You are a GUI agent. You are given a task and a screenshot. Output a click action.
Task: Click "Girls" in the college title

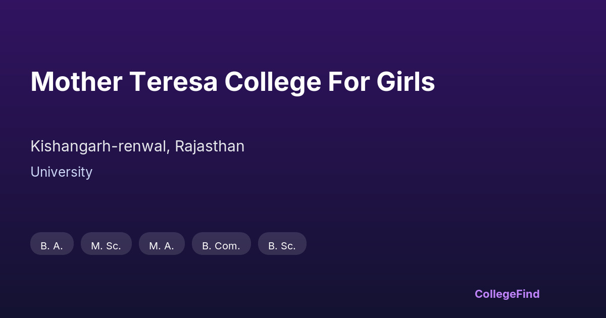[406, 82]
